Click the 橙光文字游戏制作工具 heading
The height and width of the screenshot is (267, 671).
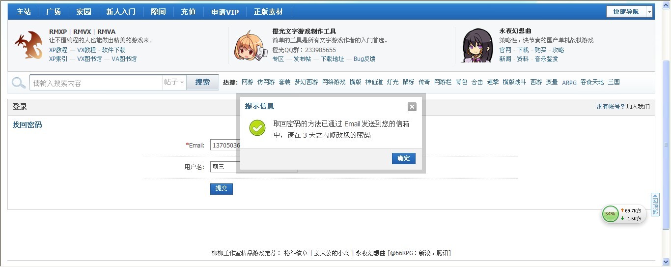pyautogui.click(x=304, y=31)
